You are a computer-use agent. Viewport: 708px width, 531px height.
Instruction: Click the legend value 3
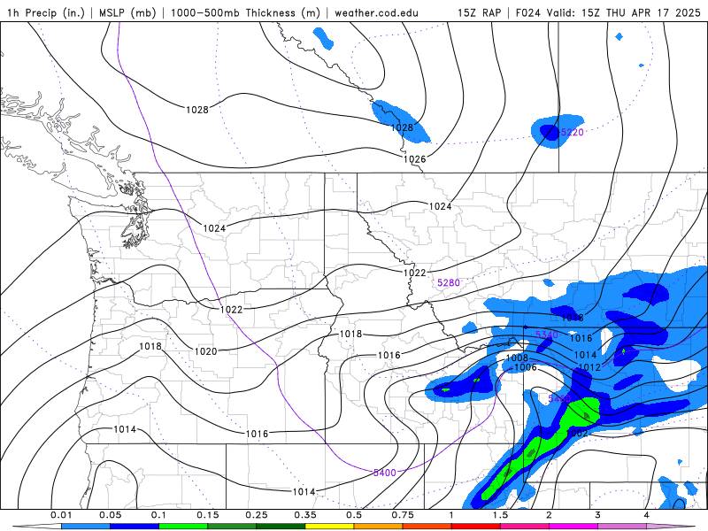click(x=598, y=515)
